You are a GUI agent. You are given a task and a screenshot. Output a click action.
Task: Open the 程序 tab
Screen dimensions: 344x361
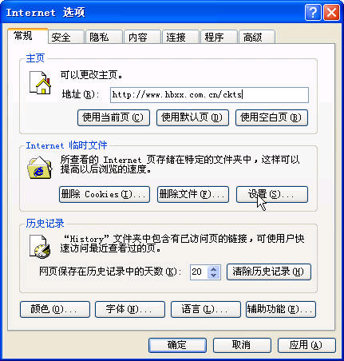point(219,37)
